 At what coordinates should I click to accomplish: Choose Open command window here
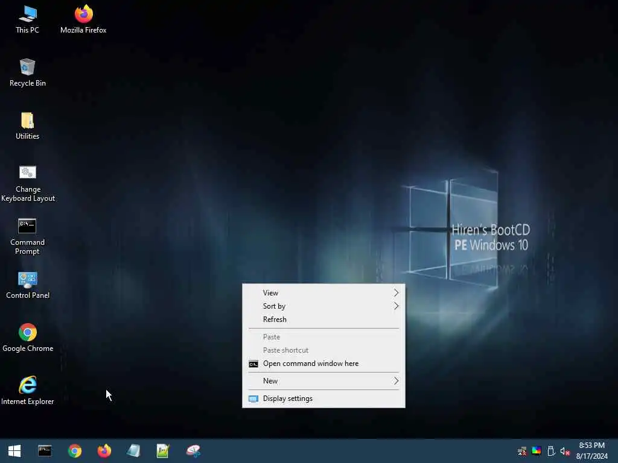(x=323, y=364)
